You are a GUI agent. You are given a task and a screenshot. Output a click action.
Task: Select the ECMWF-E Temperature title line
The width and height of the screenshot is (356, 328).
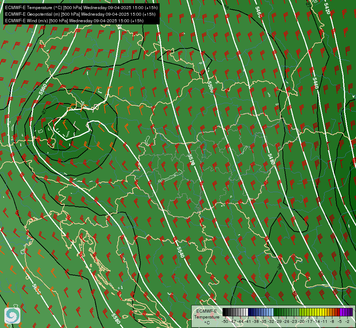click(x=81, y=8)
